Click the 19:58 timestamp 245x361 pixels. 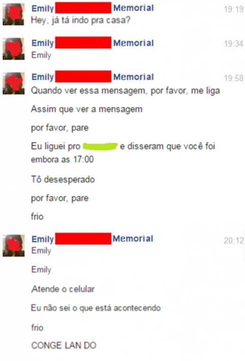(x=234, y=78)
